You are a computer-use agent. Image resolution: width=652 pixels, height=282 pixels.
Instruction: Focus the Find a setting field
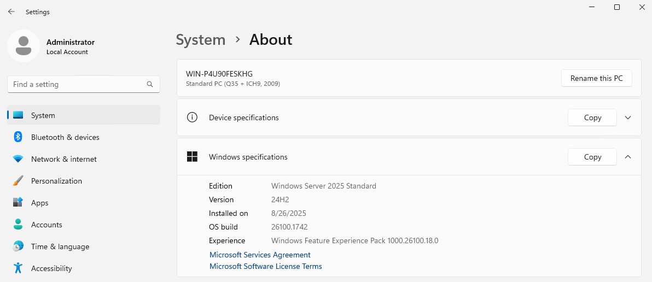(x=84, y=84)
